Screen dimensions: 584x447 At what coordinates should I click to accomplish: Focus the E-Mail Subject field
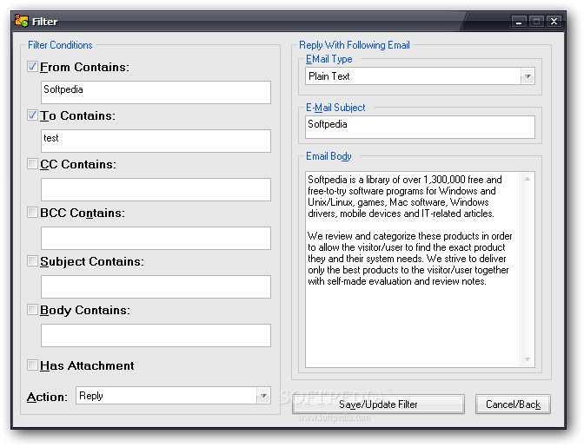(x=420, y=128)
